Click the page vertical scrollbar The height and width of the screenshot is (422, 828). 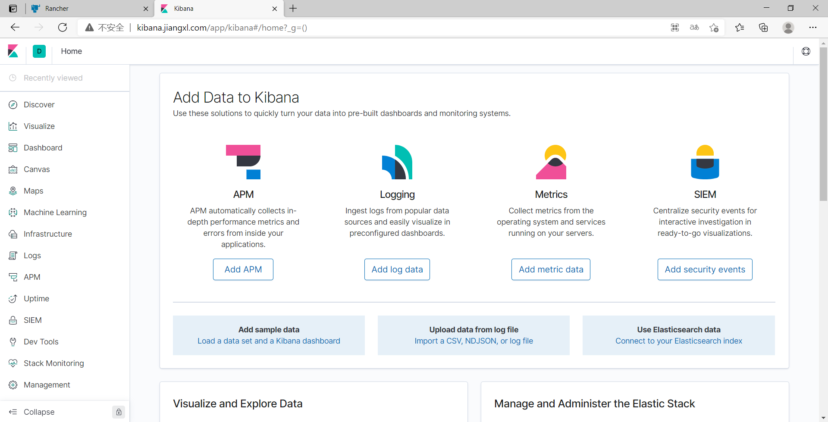coord(823,124)
